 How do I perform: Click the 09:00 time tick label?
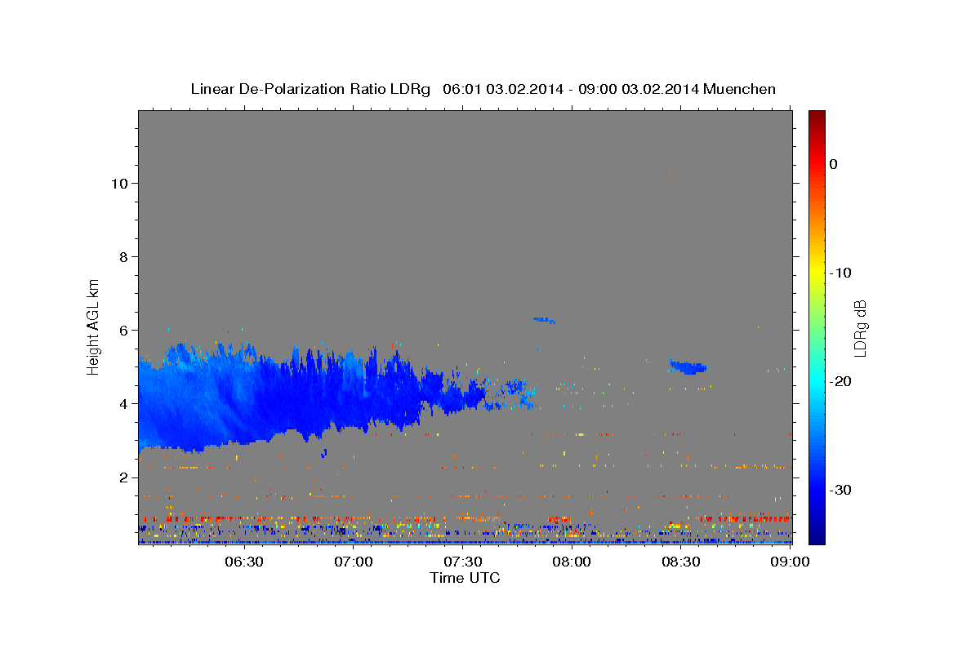tap(791, 562)
